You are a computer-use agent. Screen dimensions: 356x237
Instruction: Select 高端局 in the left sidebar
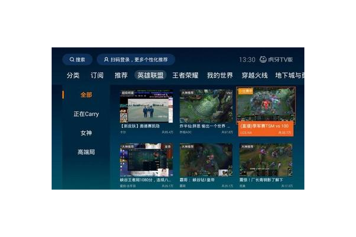coord(86,152)
